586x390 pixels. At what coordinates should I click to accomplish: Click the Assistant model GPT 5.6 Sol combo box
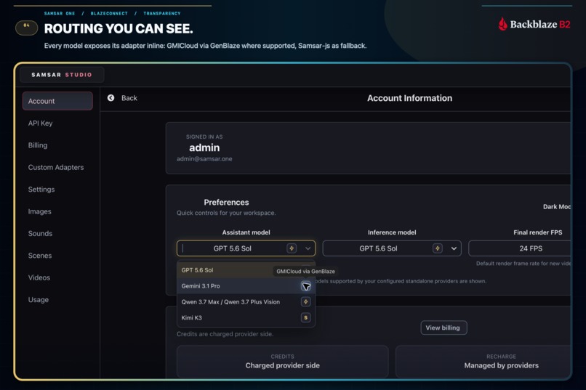point(246,248)
